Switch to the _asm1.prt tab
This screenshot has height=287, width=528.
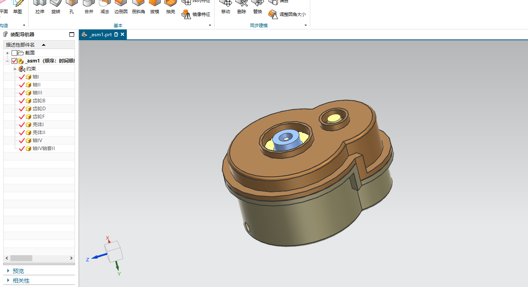pos(100,35)
